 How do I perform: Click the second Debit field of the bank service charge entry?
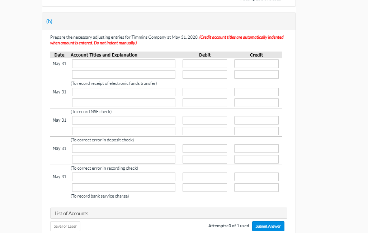[204, 187]
